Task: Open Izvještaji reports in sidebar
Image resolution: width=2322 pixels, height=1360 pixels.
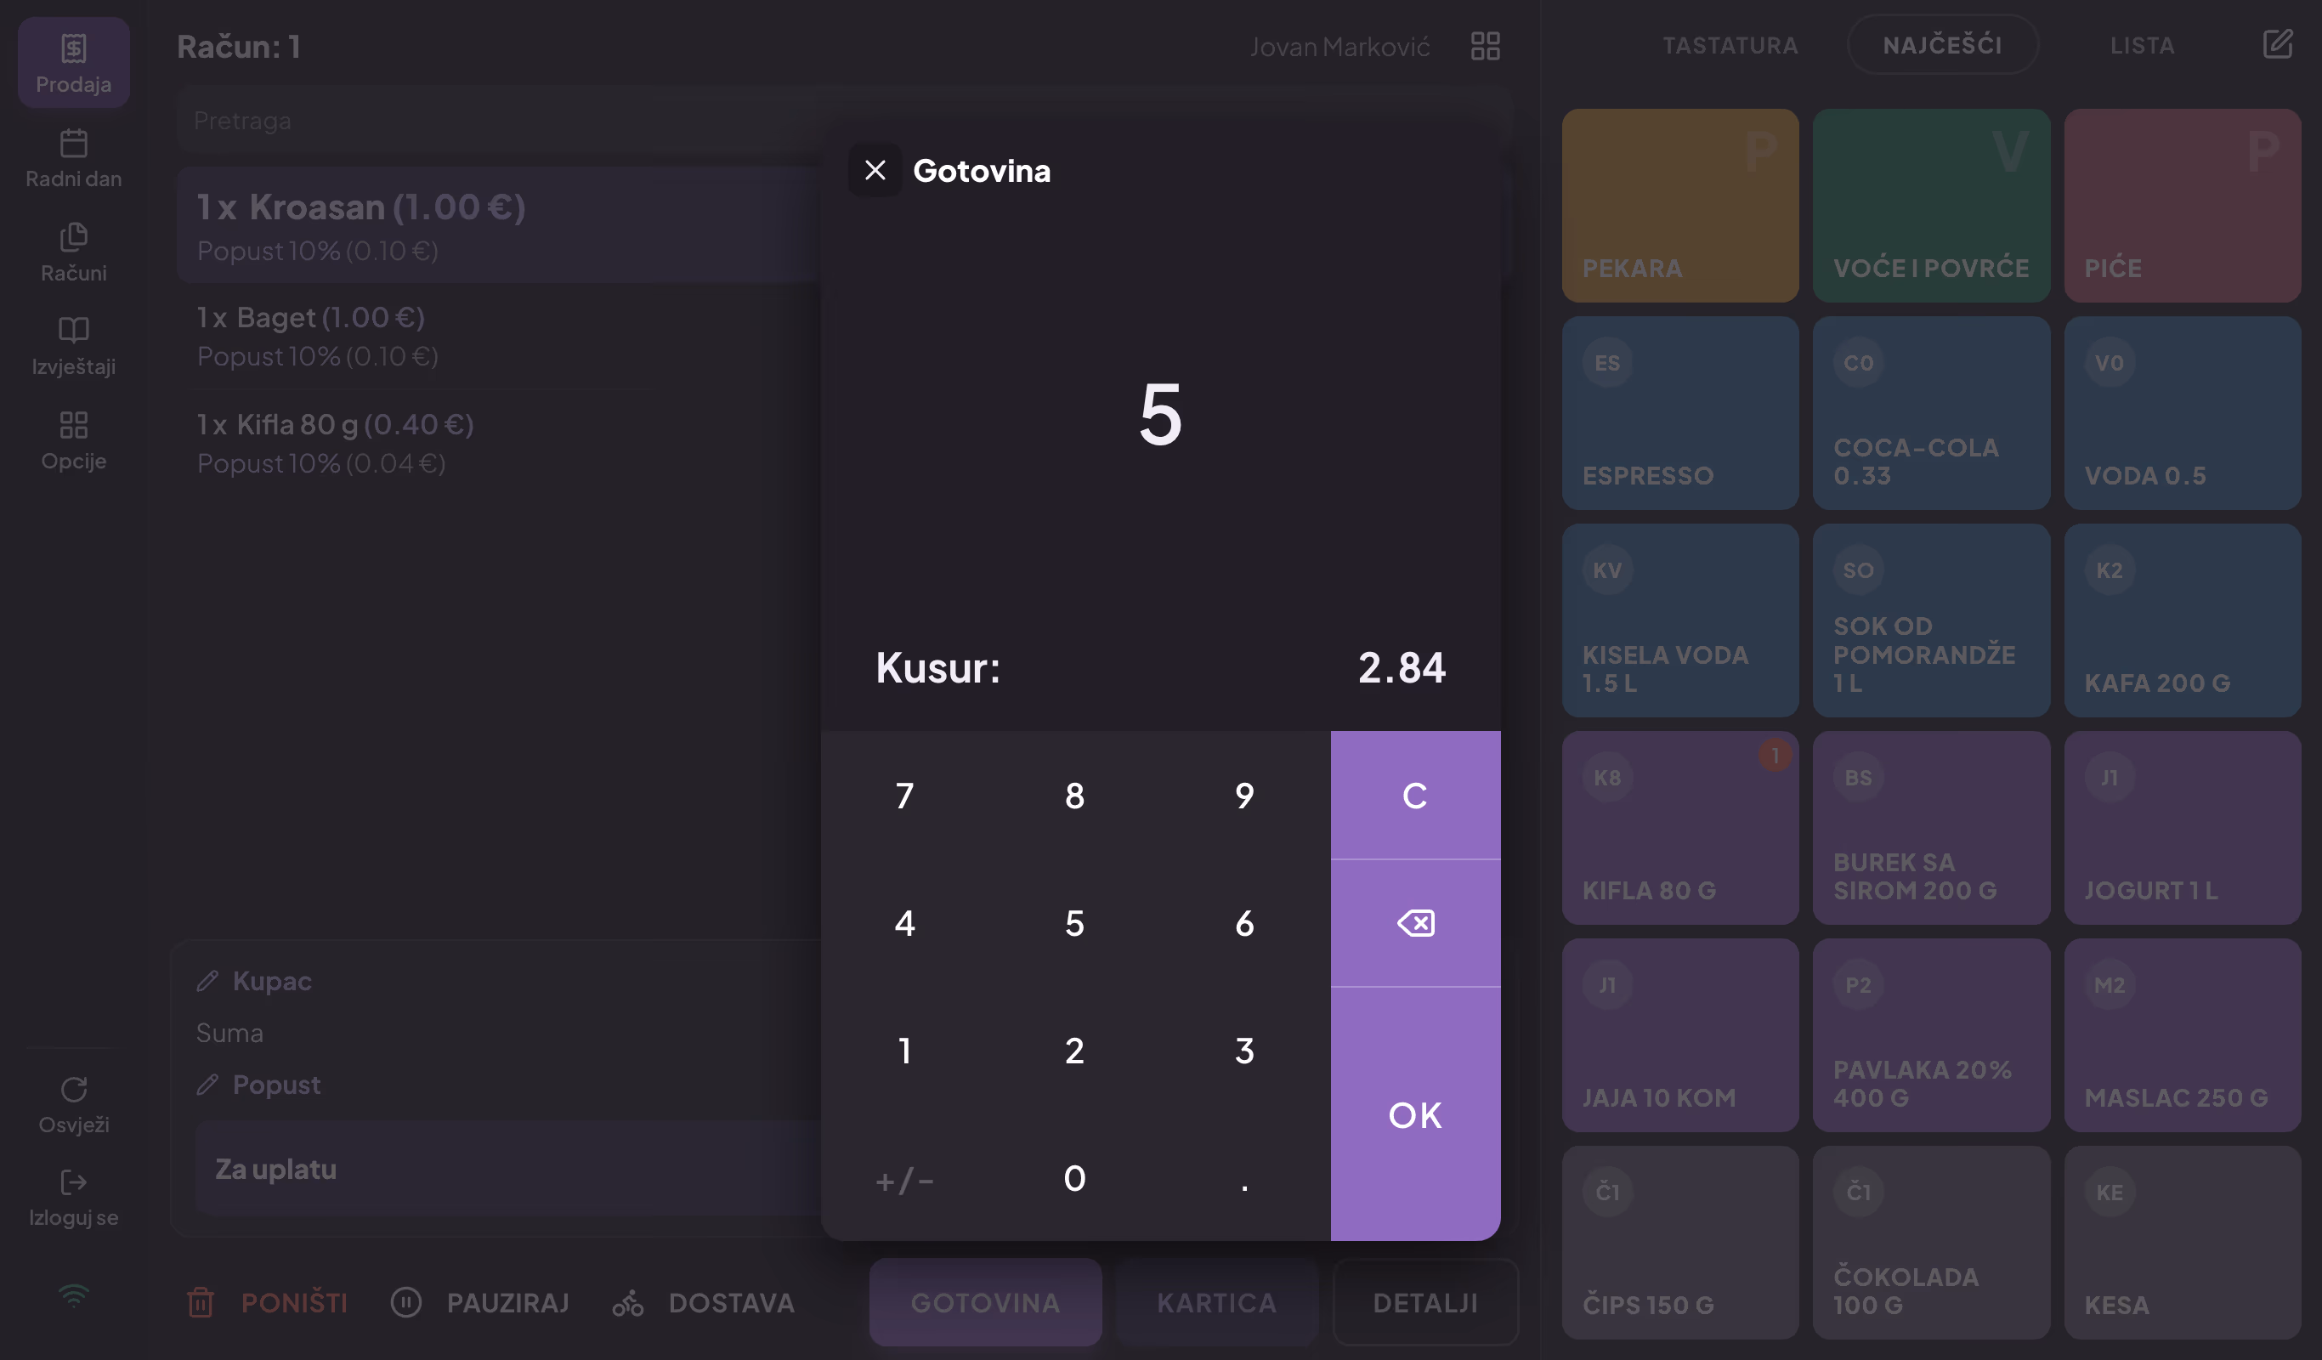Action: click(x=74, y=347)
